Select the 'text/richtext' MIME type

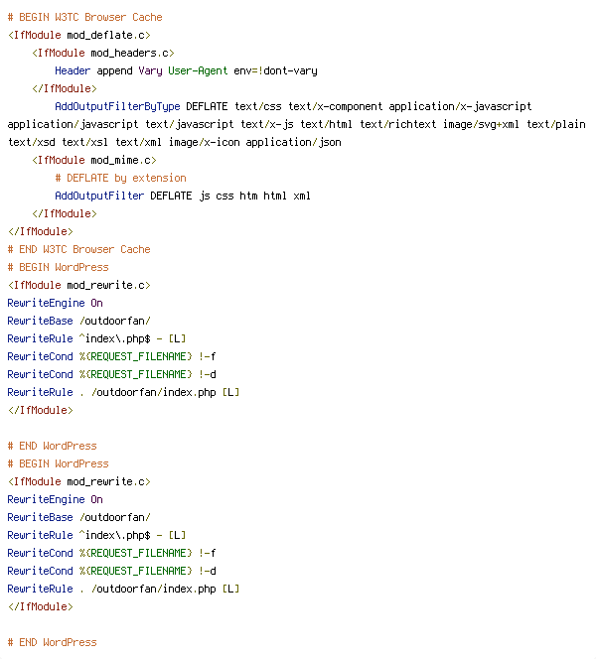pyautogui.click(x=398, y=124)
